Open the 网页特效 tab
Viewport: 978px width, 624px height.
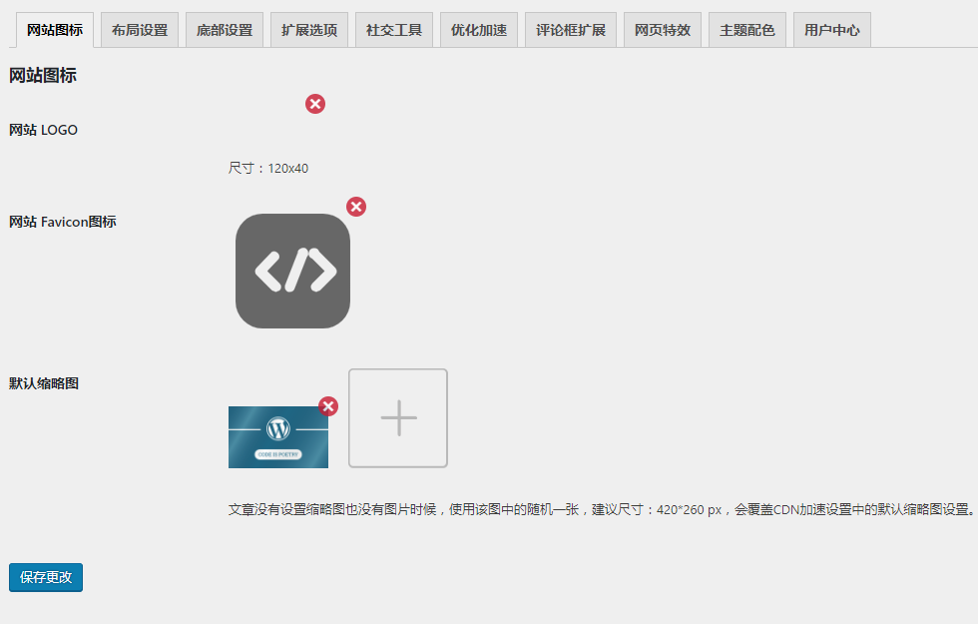(x=663, y=30)
